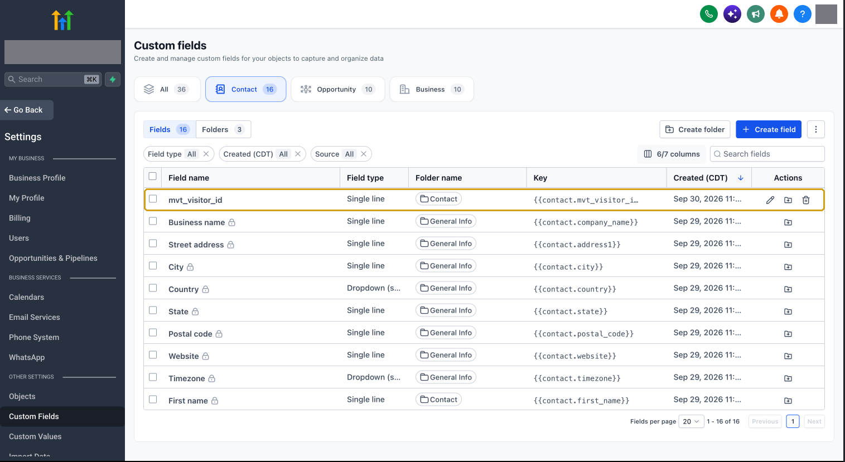845x462 pixels.
Task: Delete mvt_visitor_id using the trash icon
Action: [x=806, y=200]
